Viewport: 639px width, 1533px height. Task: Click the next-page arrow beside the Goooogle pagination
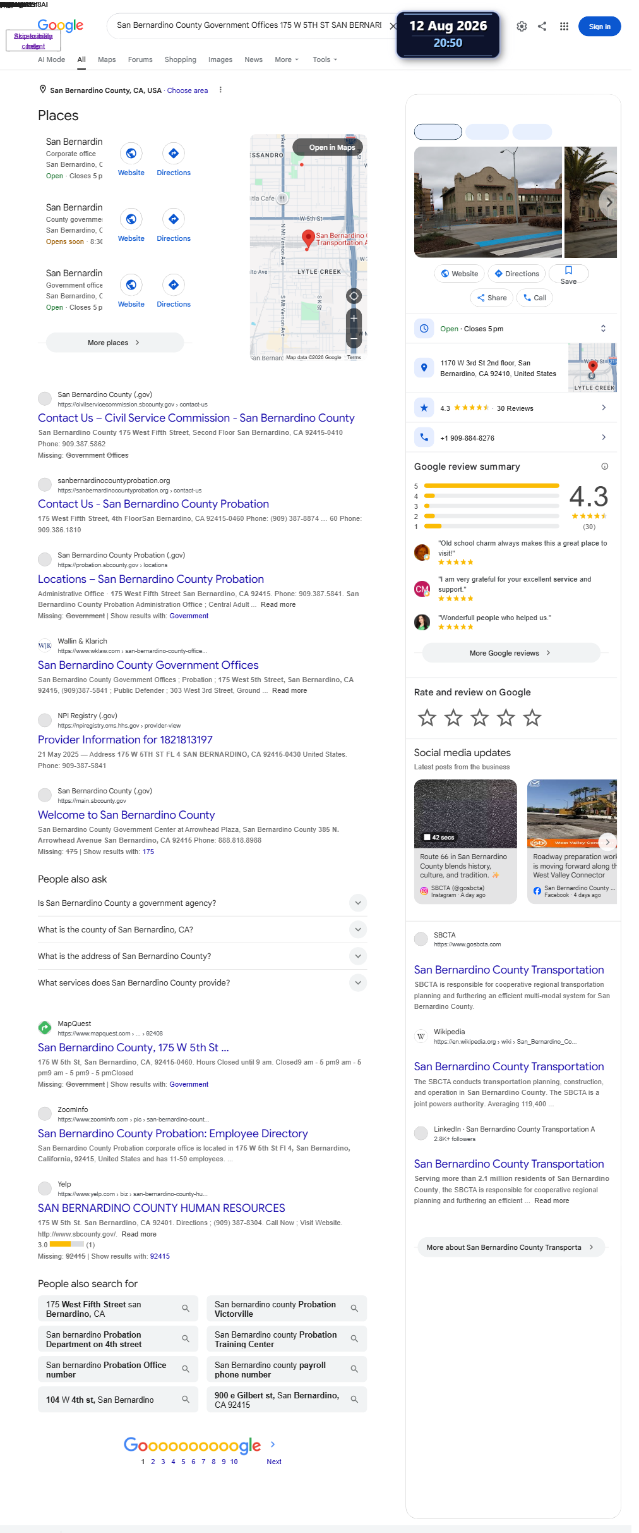click(x=273, y=1444)
